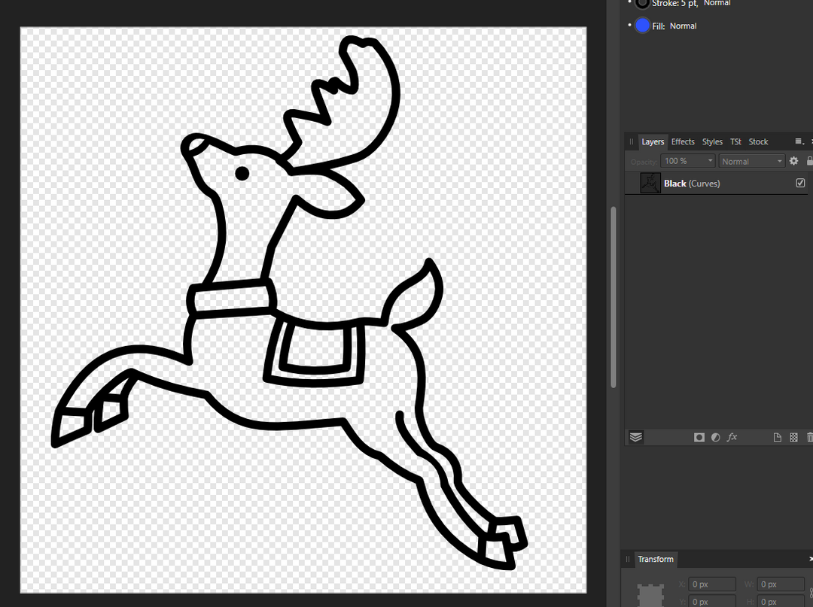Screen dimensions: 813x607
Task: Select the Transform panel tab
Action: [x=656, y=560]
